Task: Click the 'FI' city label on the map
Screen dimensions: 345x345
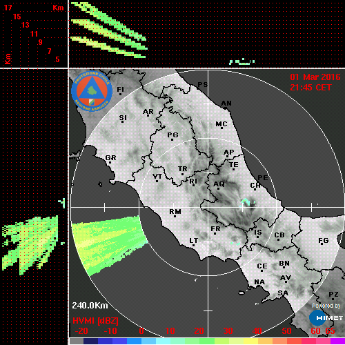Action: point(121,89)
